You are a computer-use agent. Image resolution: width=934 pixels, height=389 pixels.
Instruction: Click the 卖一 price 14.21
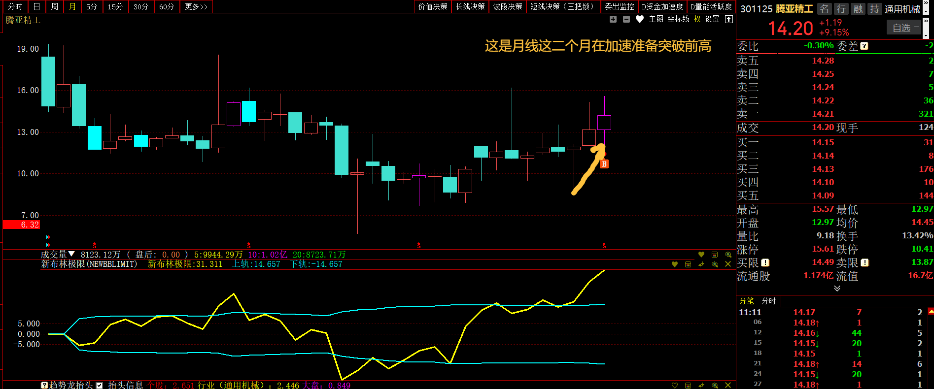tap(823, 114)
